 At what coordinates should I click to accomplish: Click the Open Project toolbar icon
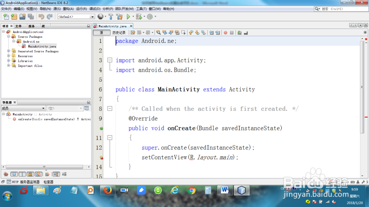tap(23, 17)
